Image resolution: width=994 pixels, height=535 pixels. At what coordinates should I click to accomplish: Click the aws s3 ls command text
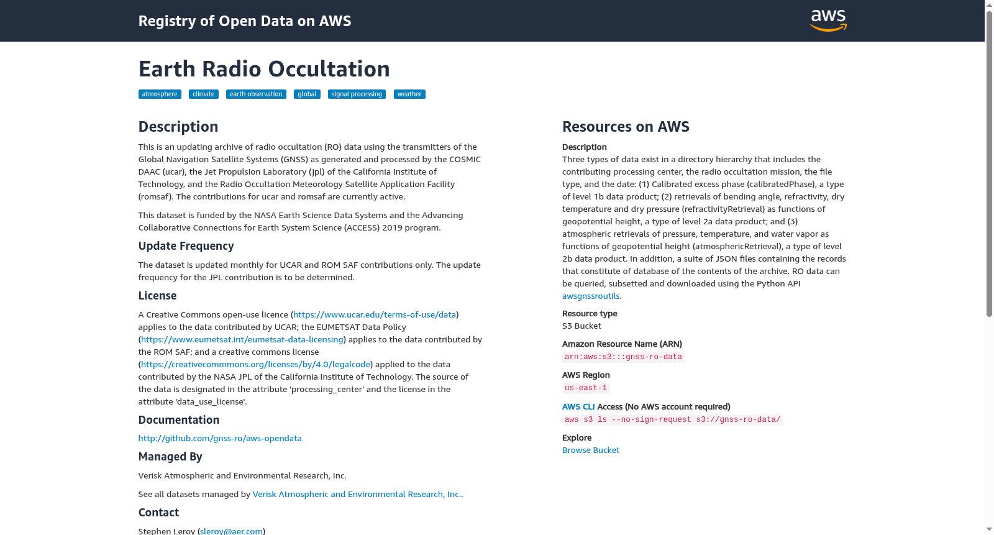point(672,420)
